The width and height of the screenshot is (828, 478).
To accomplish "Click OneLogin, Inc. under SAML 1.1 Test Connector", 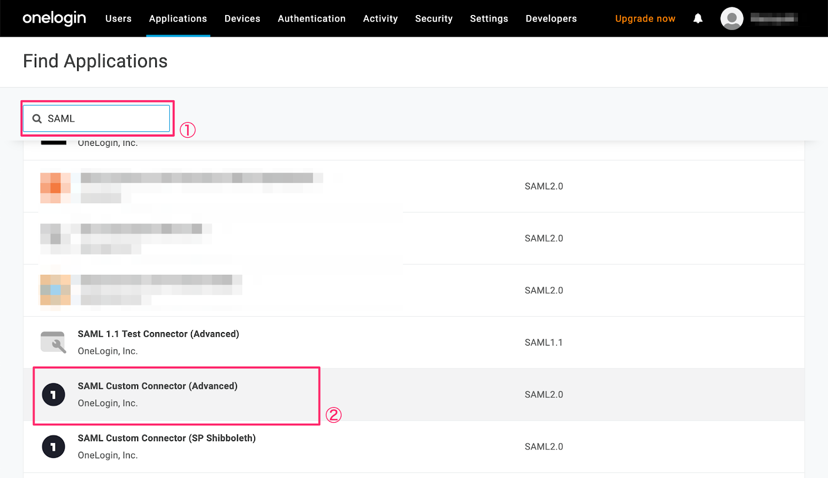I will 108,351.
